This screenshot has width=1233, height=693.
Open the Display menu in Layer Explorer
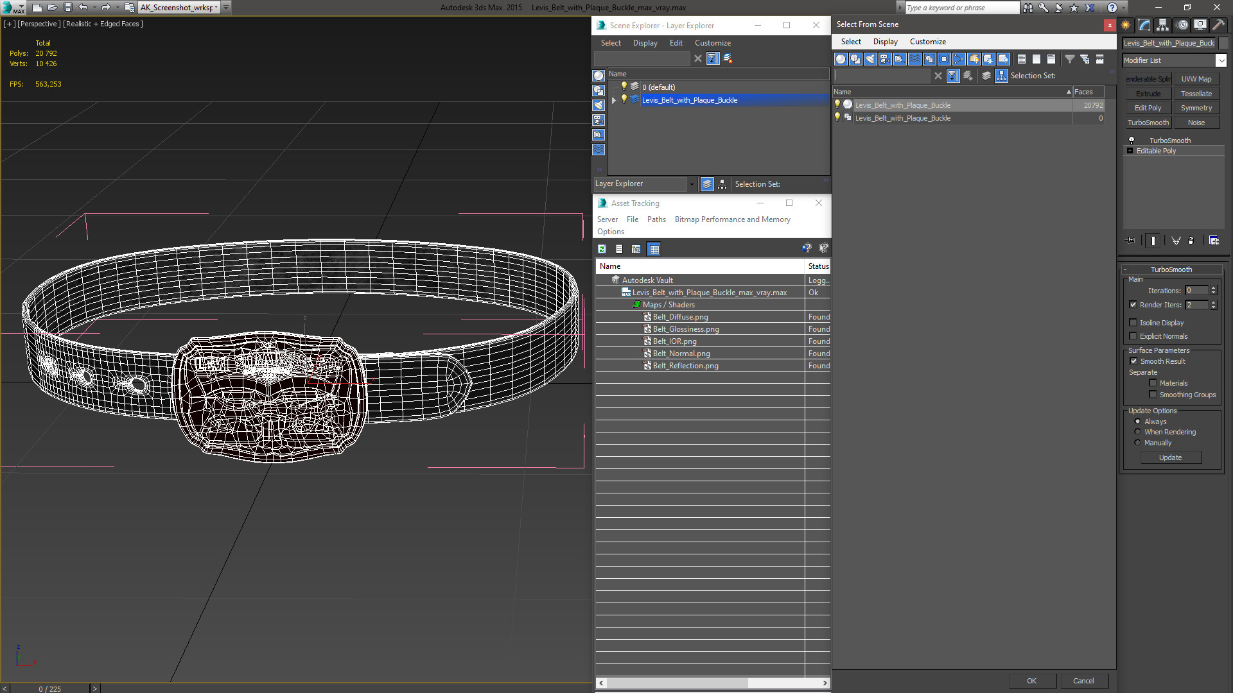click(645, 42)
